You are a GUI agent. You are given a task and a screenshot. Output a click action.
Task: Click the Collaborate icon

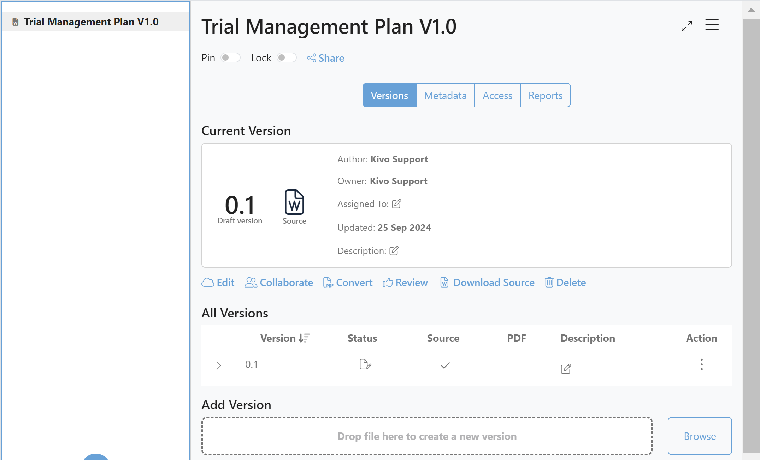[251, 283]
